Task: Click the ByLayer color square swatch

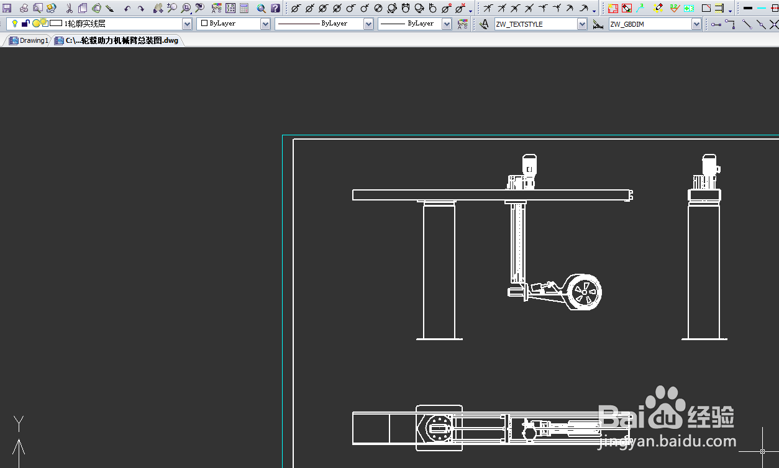Action: (204, 24)
